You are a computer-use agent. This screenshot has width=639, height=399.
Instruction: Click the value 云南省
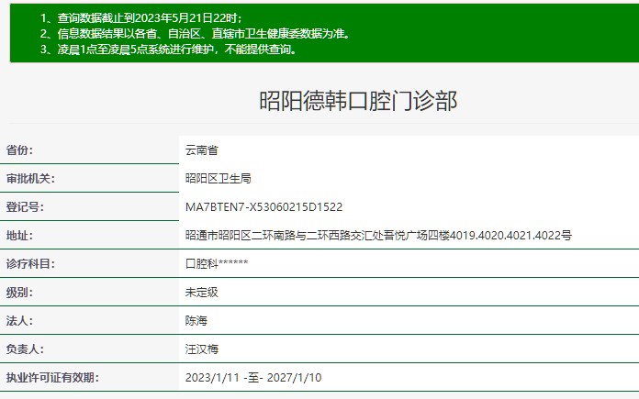point(202,150)
